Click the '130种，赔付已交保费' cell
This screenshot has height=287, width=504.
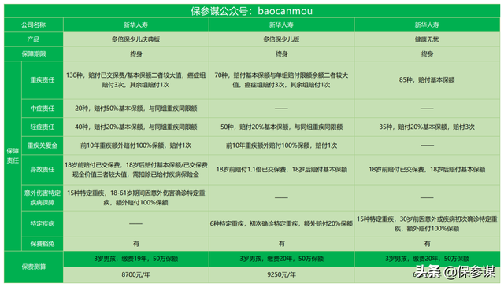[x=135, y=80]
